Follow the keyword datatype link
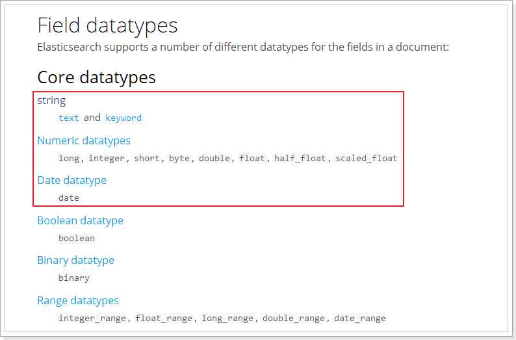Viewport: 516px width, 340px height. [123, 118]
